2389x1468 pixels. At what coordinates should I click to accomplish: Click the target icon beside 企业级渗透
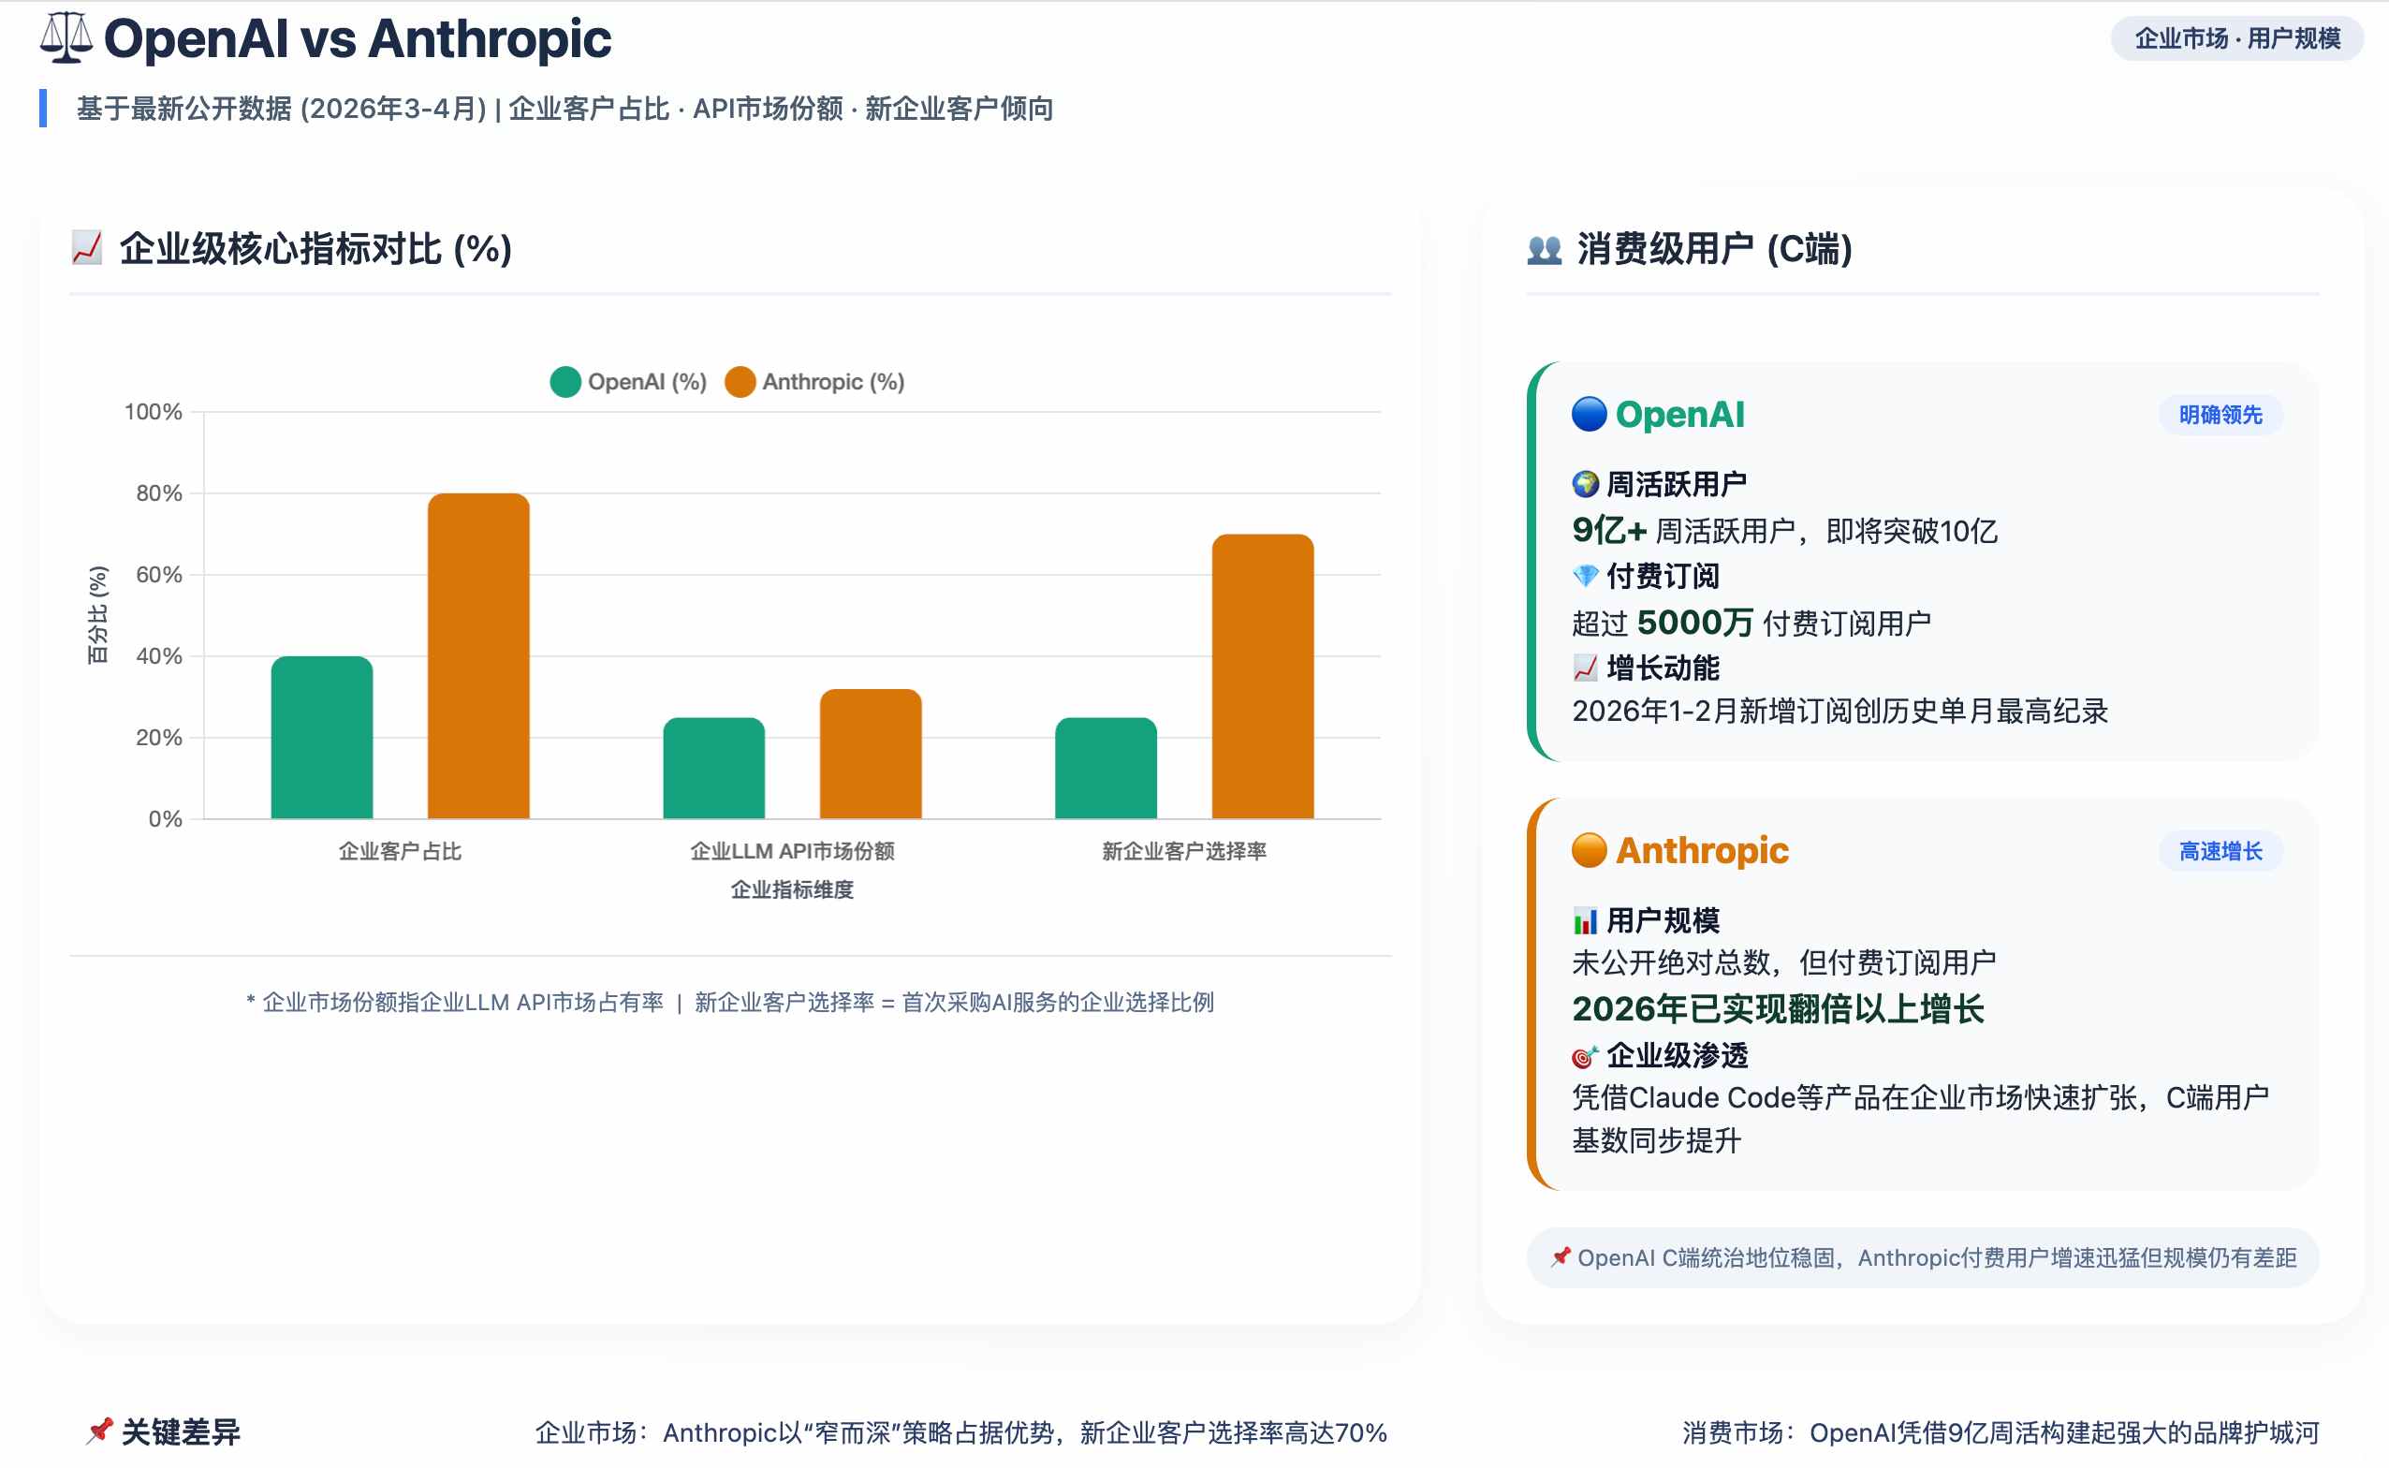tap(1584, 1055)
